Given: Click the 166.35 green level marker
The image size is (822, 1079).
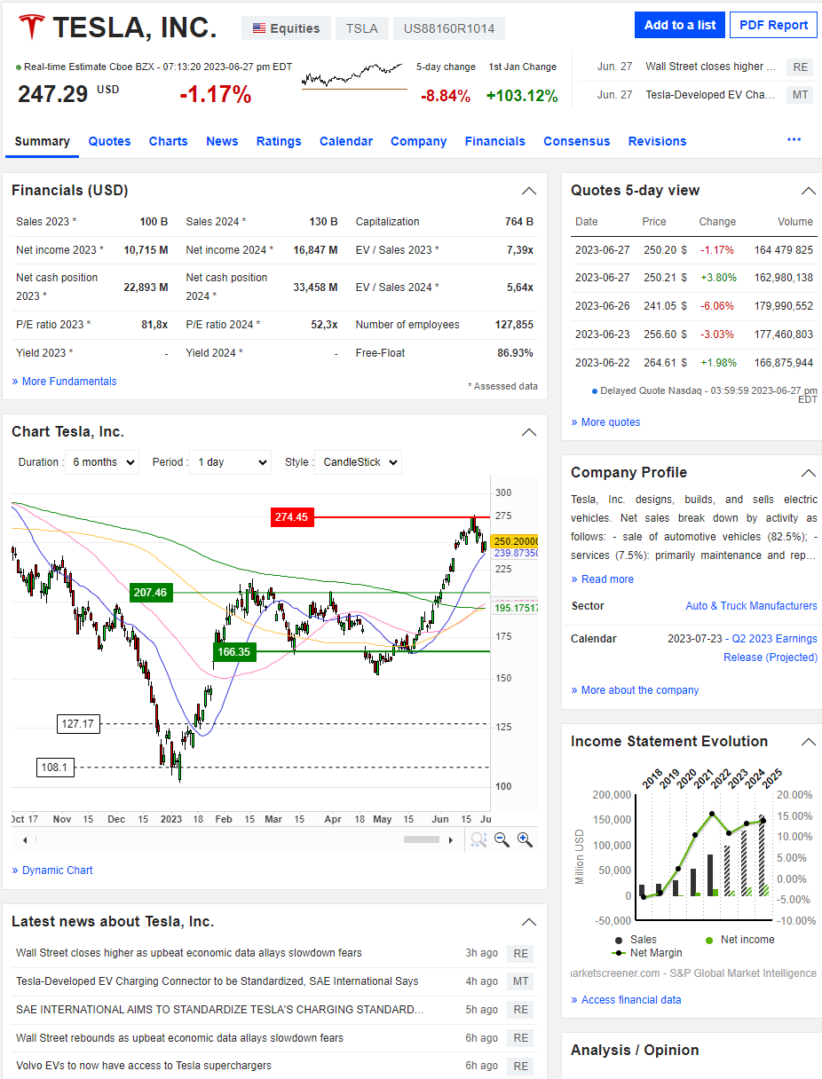Looking at the screenshot, I should click(234, 651).
